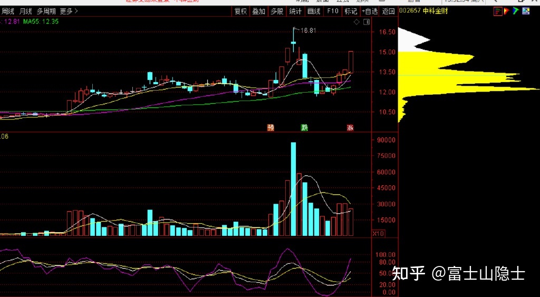
Task: Click stock name 中科金财
Action: [x=435, y=11]
